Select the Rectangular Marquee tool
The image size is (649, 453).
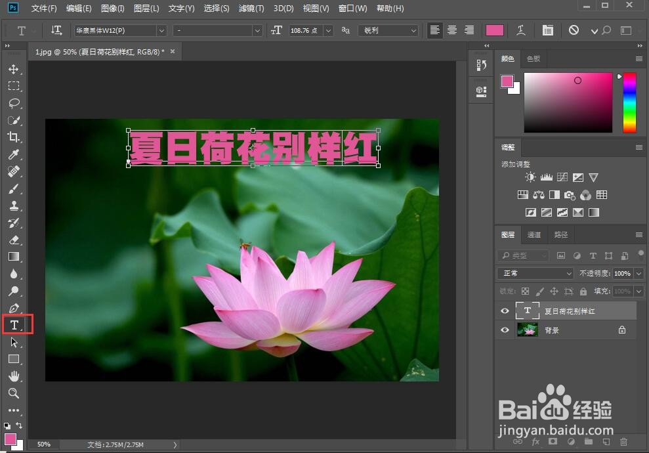click(x=14, y=86)
